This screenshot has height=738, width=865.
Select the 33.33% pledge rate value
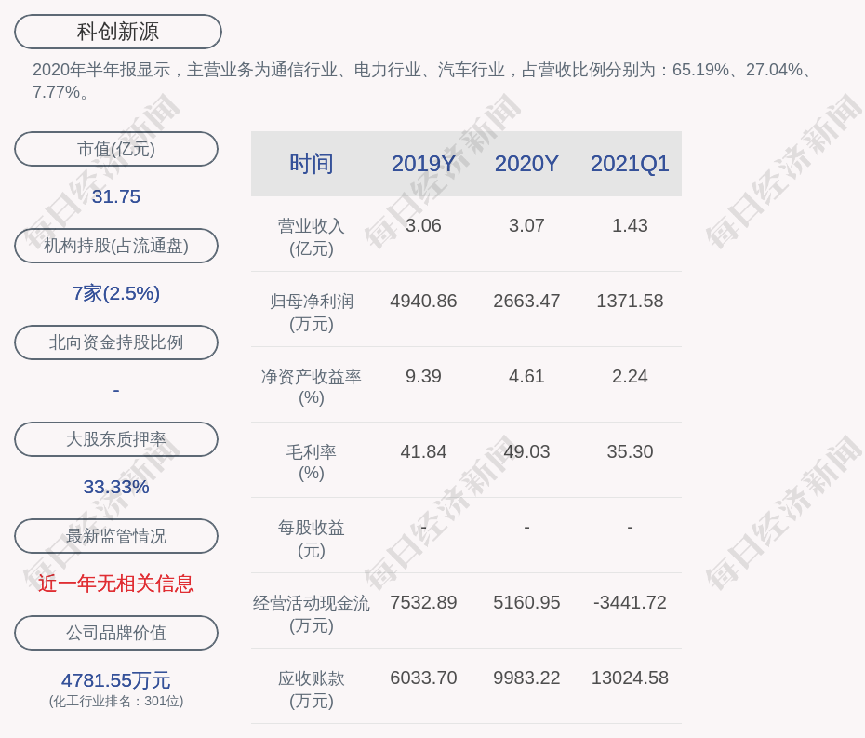116,487
